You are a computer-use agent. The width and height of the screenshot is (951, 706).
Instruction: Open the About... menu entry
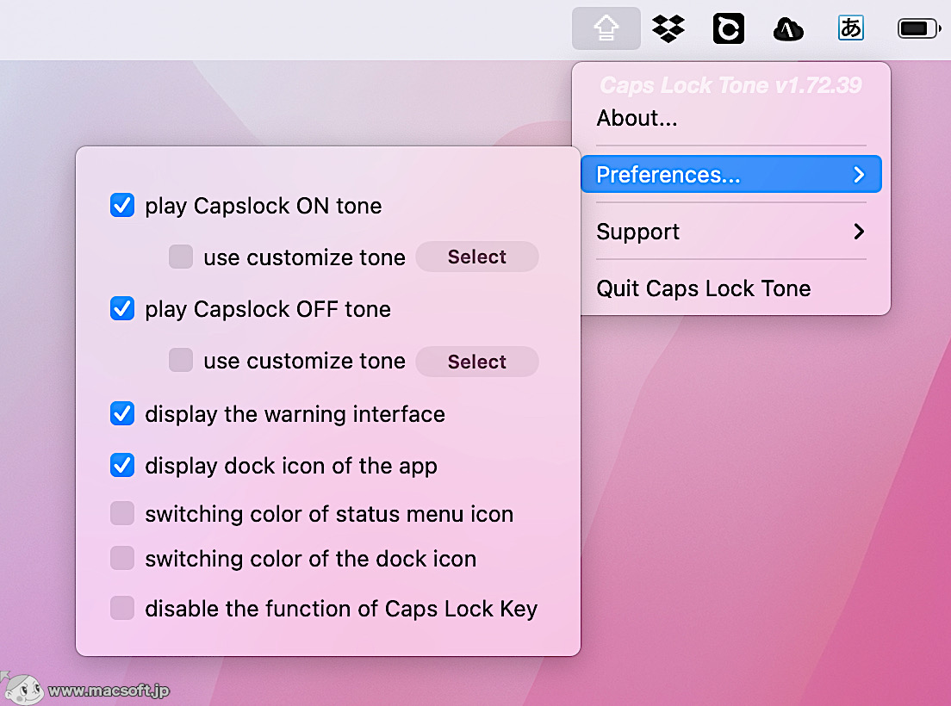[x=637, y=118]
